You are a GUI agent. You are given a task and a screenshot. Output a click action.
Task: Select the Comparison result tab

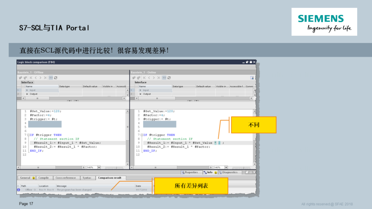point(111,178)
